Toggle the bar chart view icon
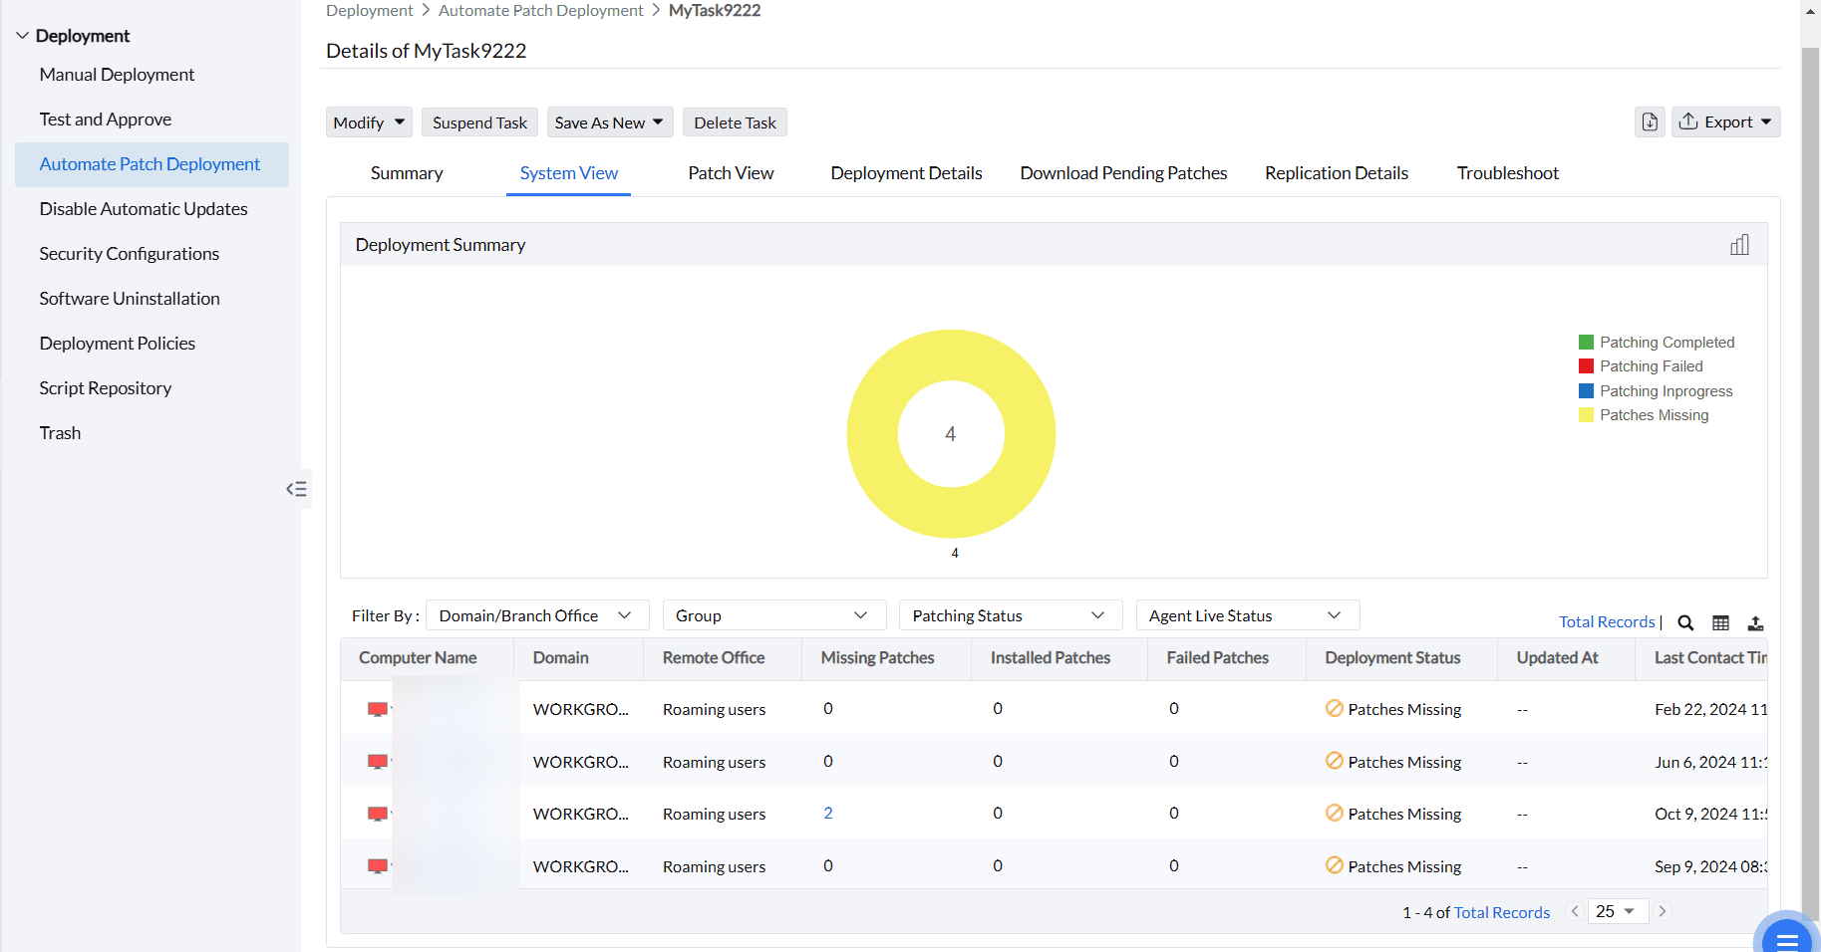Viewport: 1821px width, 952px height. click(1739, 245)
